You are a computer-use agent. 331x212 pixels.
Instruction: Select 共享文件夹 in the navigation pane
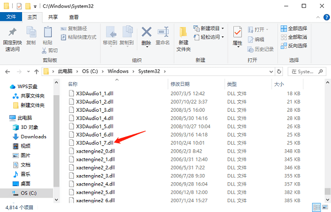29,96
